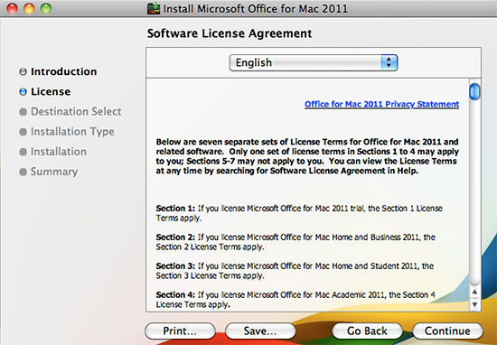
Task: Click the Save... button
Action: (260, 331)
